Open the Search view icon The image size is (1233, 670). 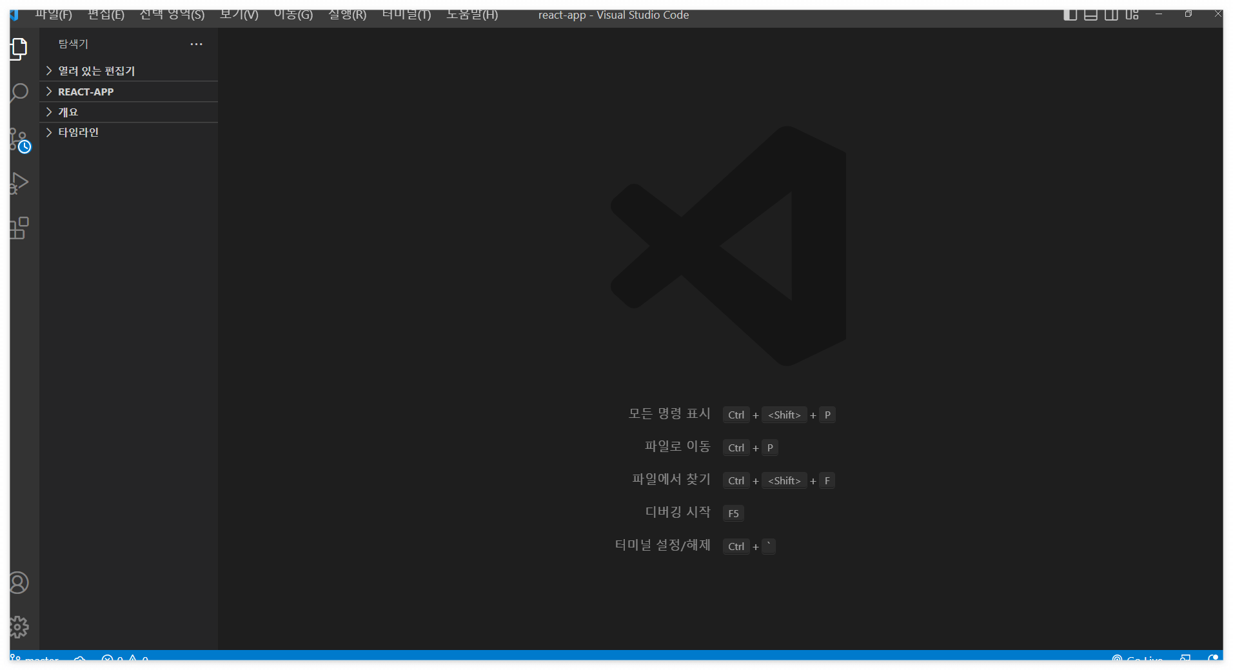click(19, 93)
